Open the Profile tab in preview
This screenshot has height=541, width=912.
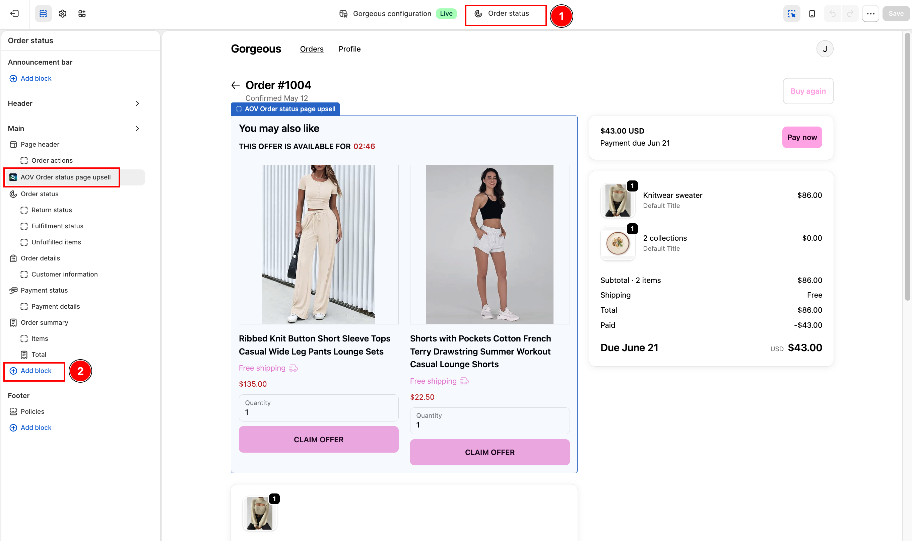[x=349, y=49]
